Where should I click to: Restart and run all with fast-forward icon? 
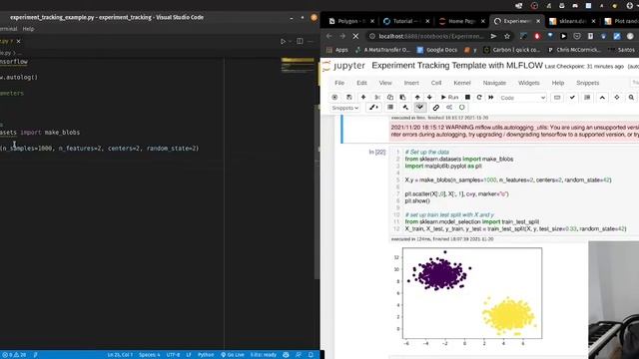pyautogui.click(x=491, y=98)
